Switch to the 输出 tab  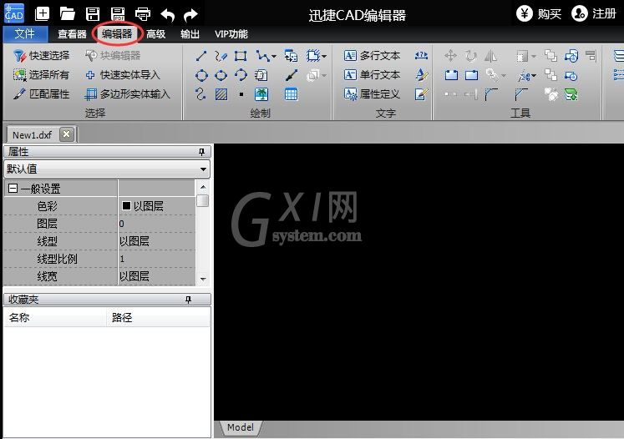pos(190,34)
